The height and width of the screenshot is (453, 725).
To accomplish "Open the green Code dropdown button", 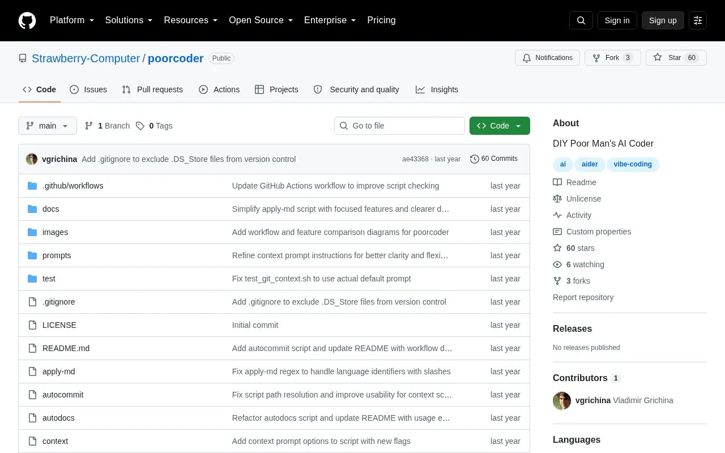I will tap(500, 126).
